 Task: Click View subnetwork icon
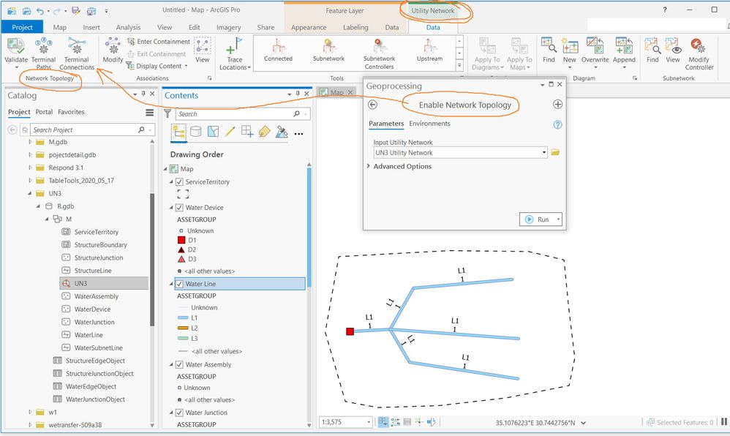pos(673,45)
